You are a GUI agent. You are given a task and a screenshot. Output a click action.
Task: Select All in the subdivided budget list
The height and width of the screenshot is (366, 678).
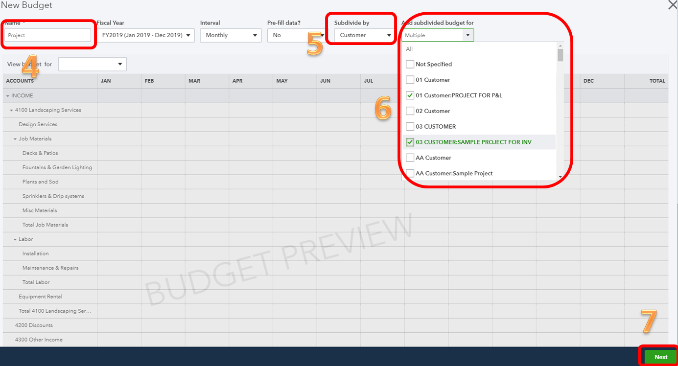(409, 49)
